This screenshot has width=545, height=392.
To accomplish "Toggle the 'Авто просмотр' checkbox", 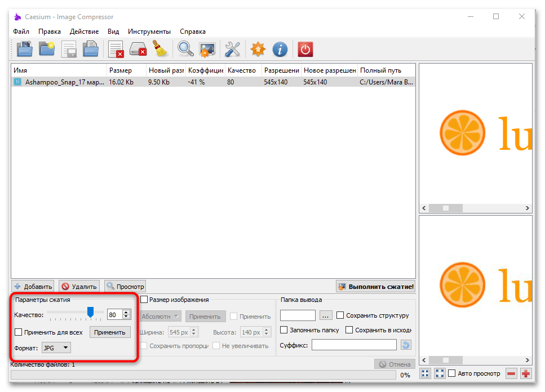I will (x=451, y=373).
